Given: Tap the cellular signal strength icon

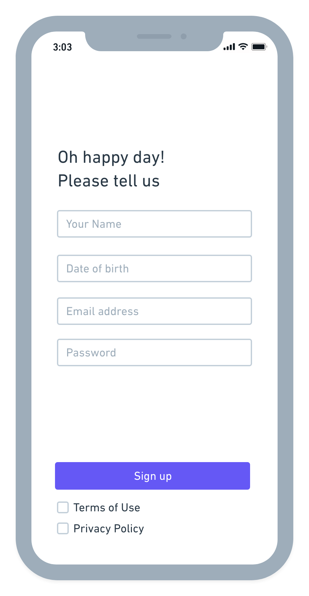Looking at the screenshot, I should pyautogui.click(x=229, y=47).
